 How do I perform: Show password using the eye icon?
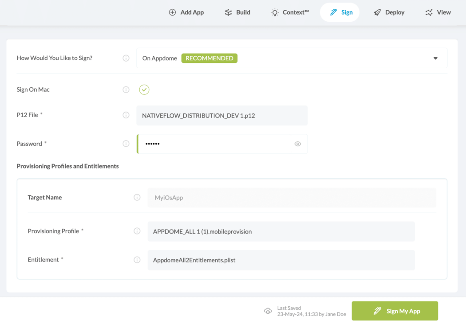point(298,144)
